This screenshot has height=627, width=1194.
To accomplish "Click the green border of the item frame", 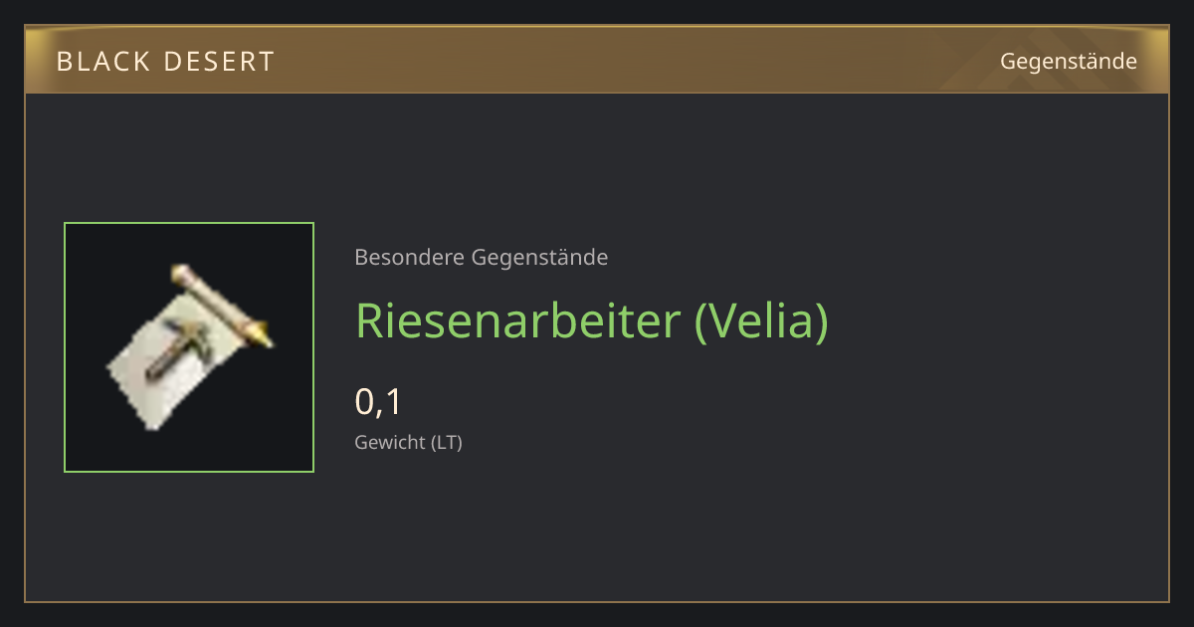I will (189, 223).
